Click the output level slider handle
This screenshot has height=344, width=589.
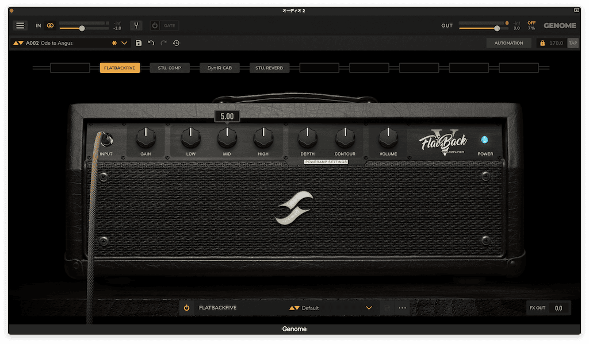(x=497, y=28)
